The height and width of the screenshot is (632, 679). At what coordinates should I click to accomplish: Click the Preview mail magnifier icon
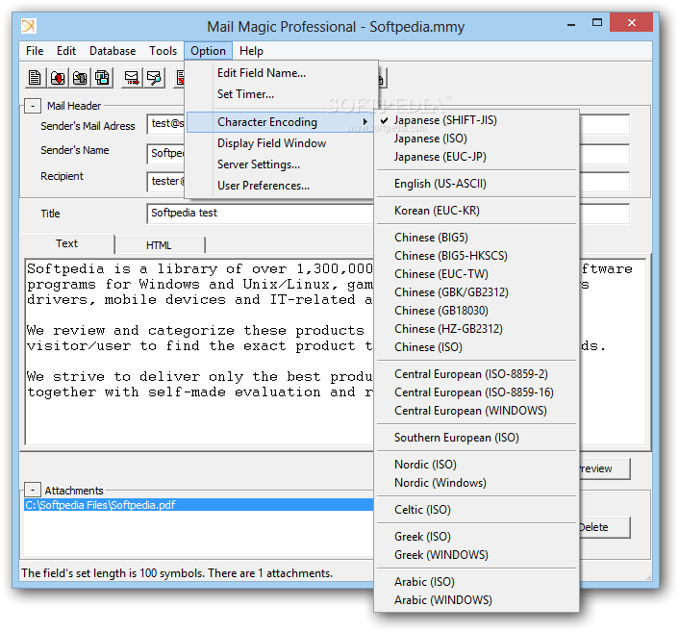[155, 78]
